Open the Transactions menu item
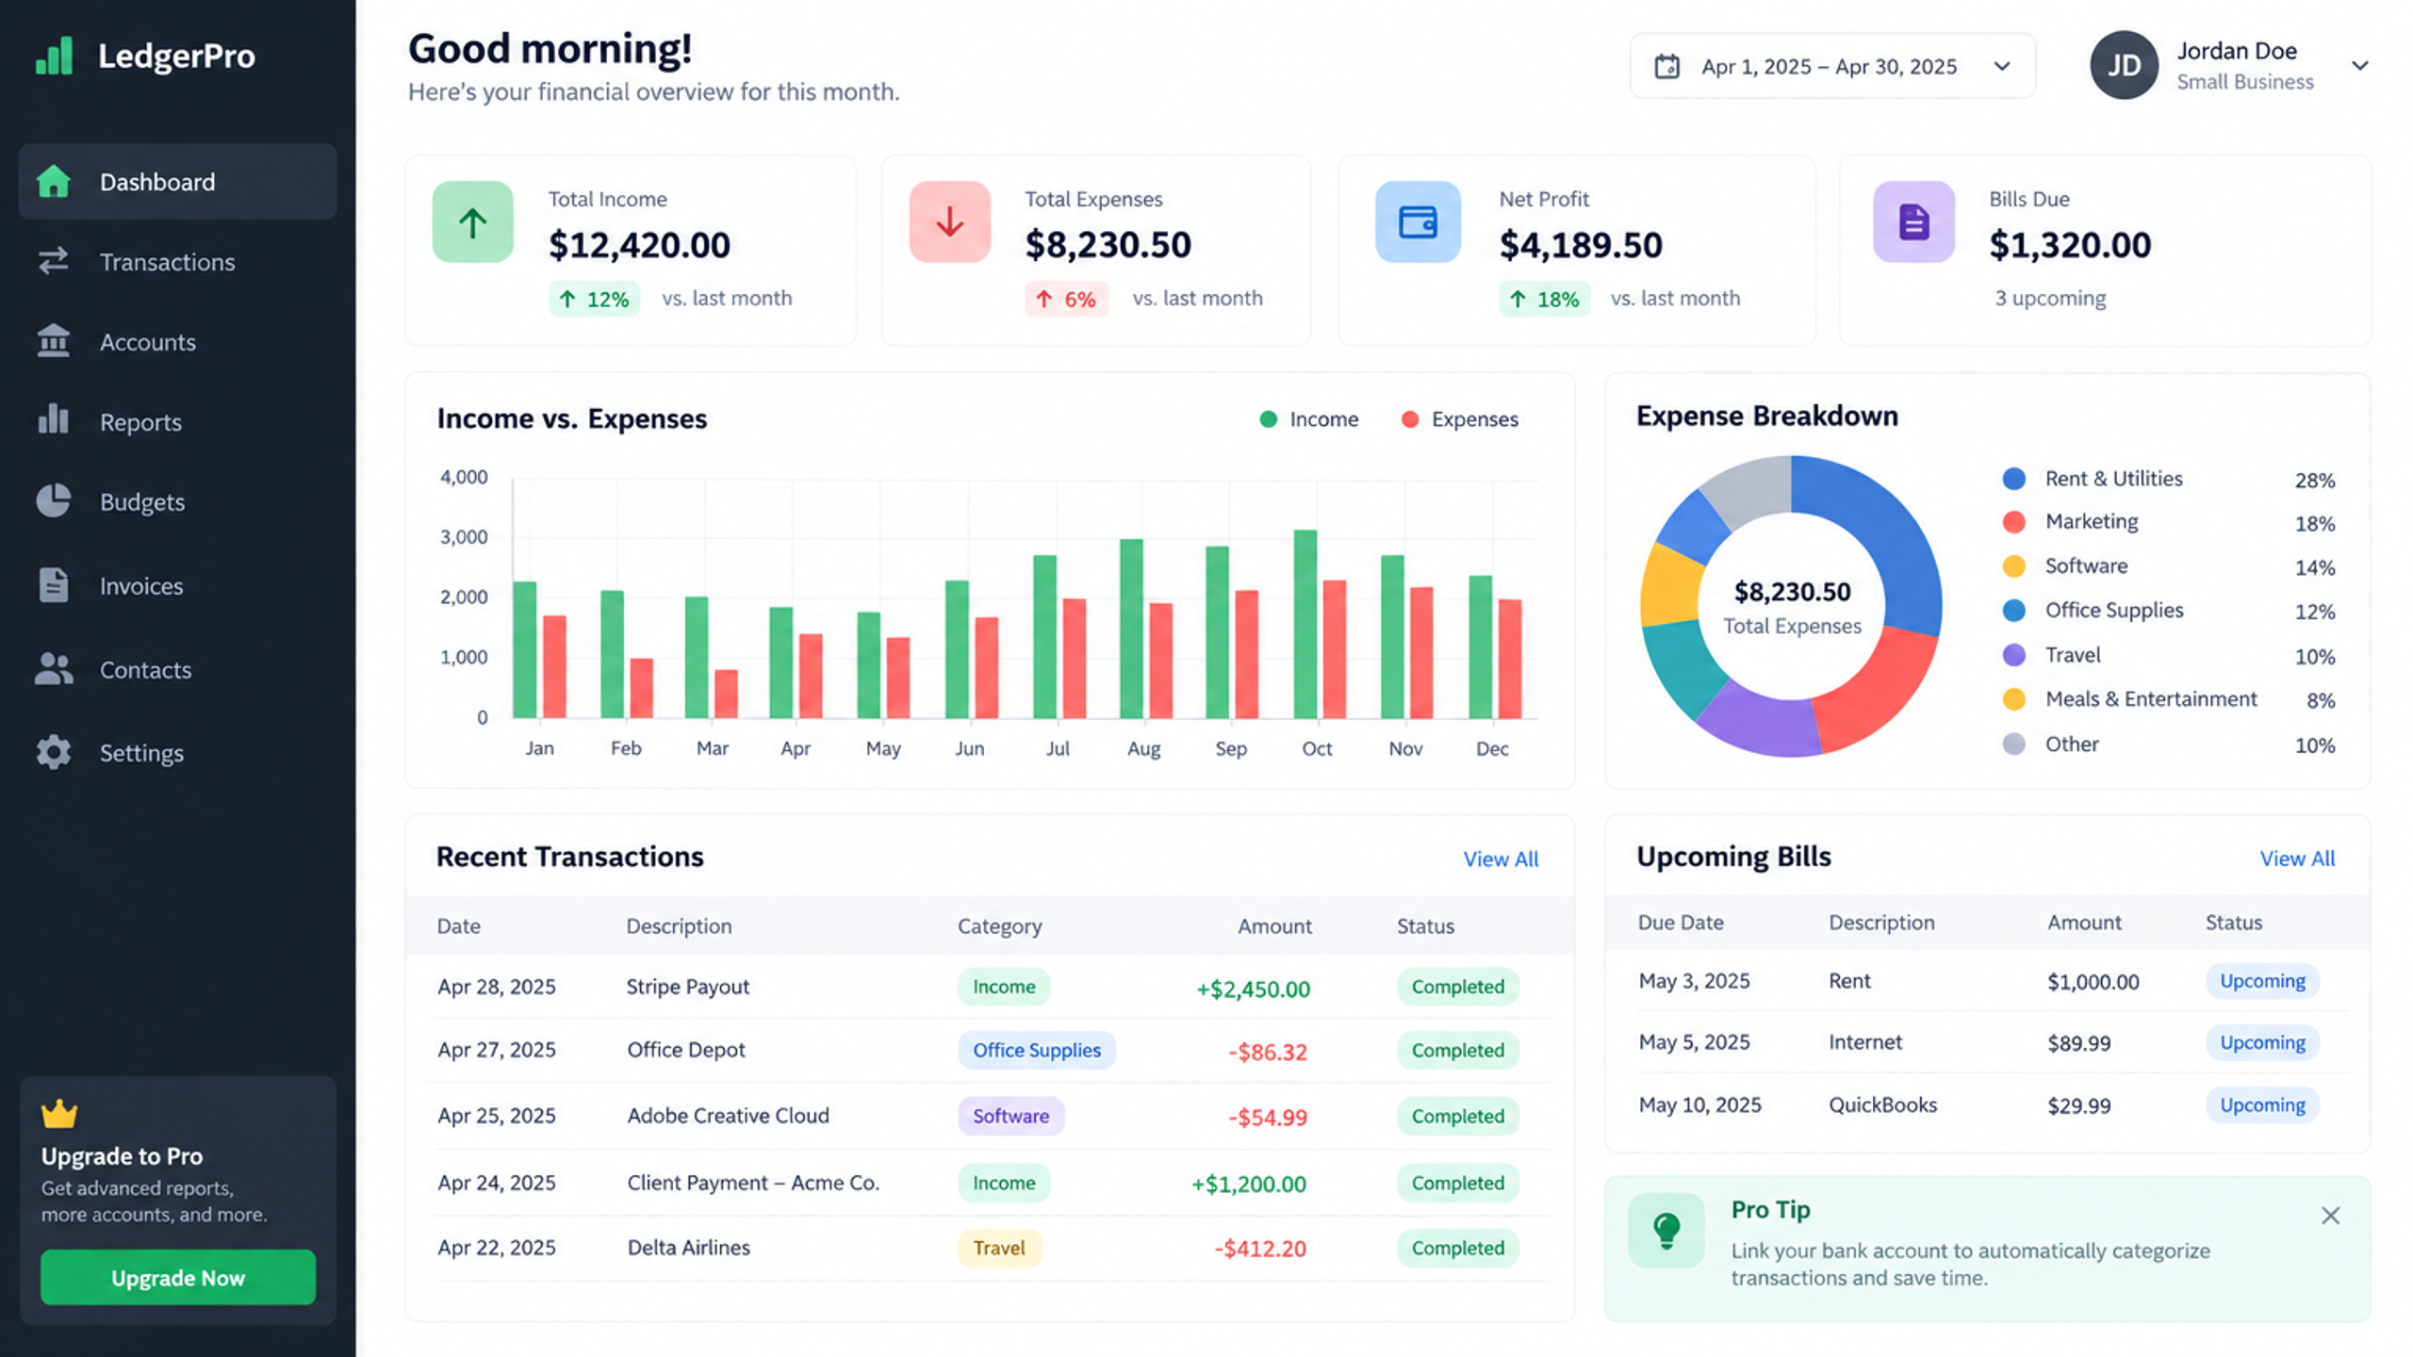Image resolution: width=2413 pixels, height=1357 pixels. tap(177, 261)
